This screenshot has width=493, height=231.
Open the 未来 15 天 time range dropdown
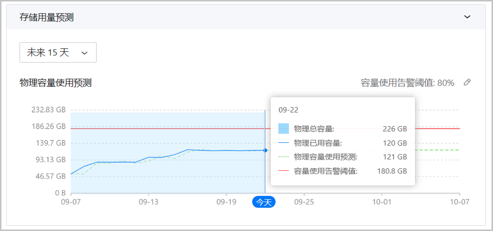coord(58,52)
